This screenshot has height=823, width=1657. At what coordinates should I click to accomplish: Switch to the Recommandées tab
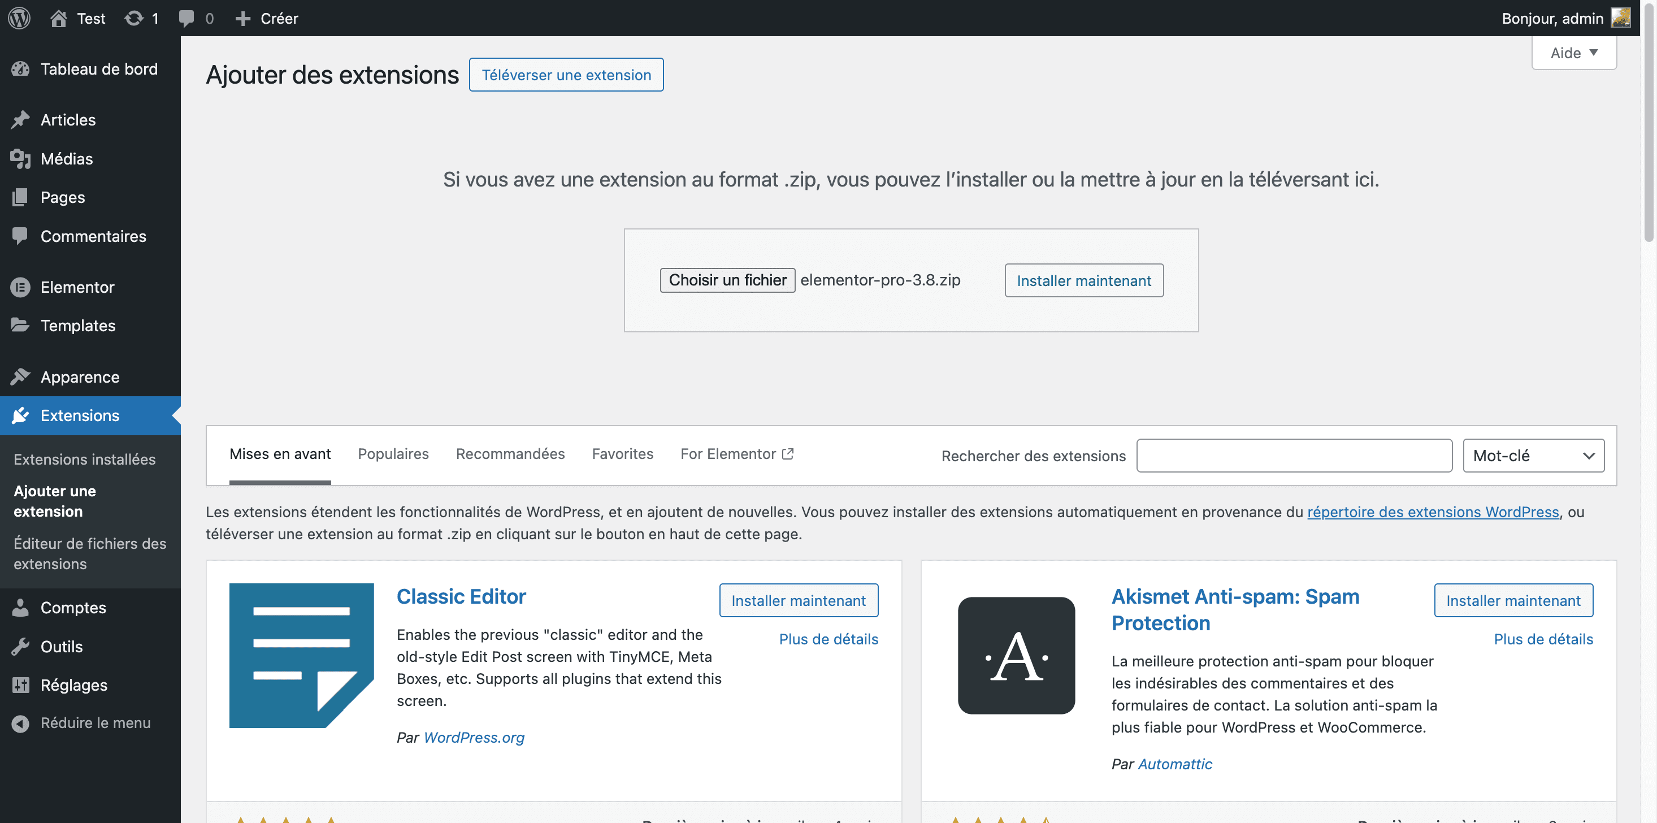(510, 454)
